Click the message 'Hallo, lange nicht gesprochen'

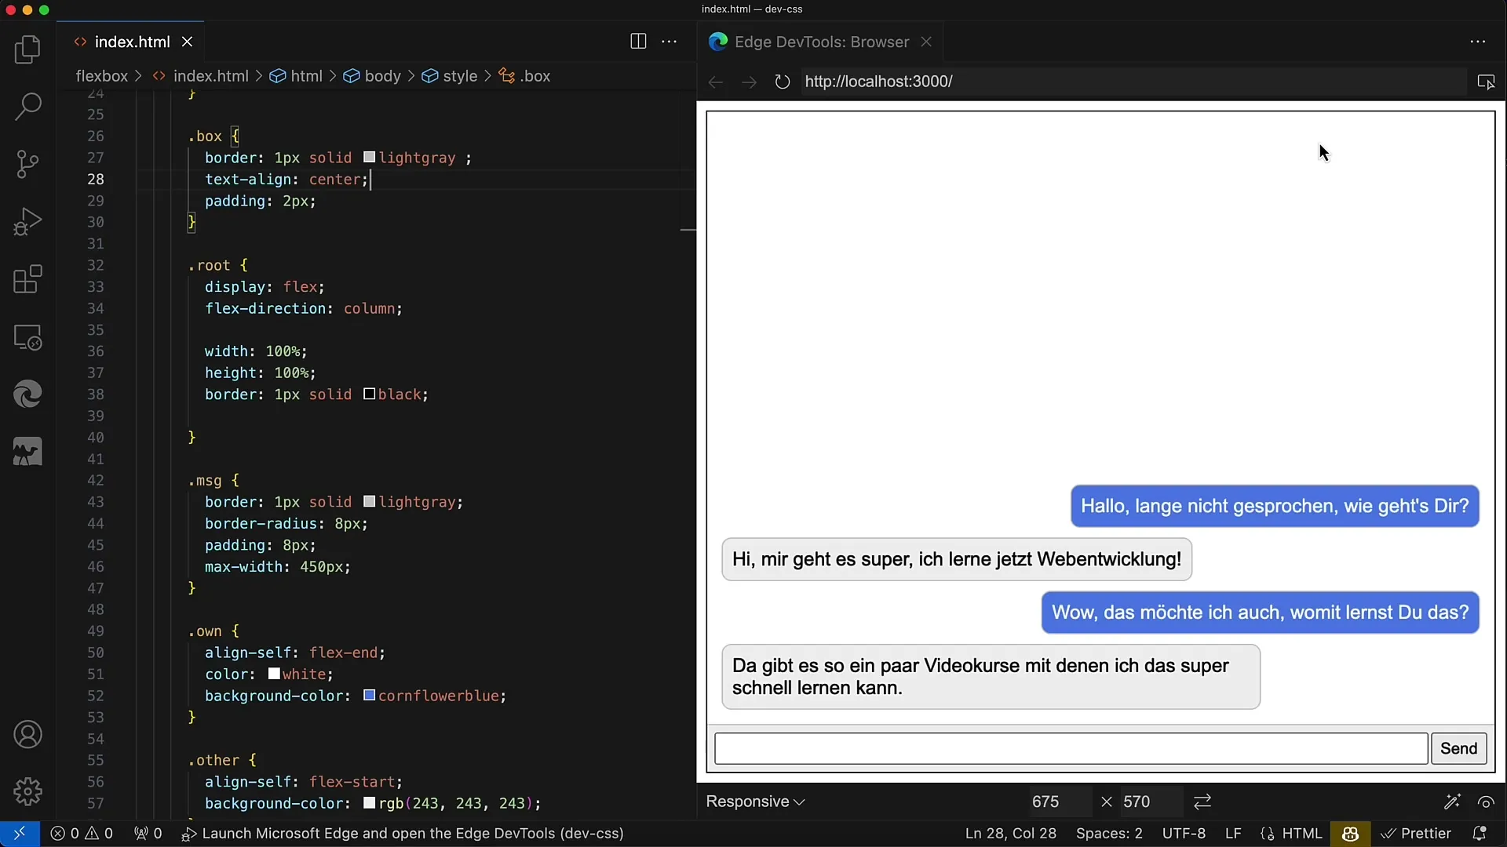[1275, 506]
